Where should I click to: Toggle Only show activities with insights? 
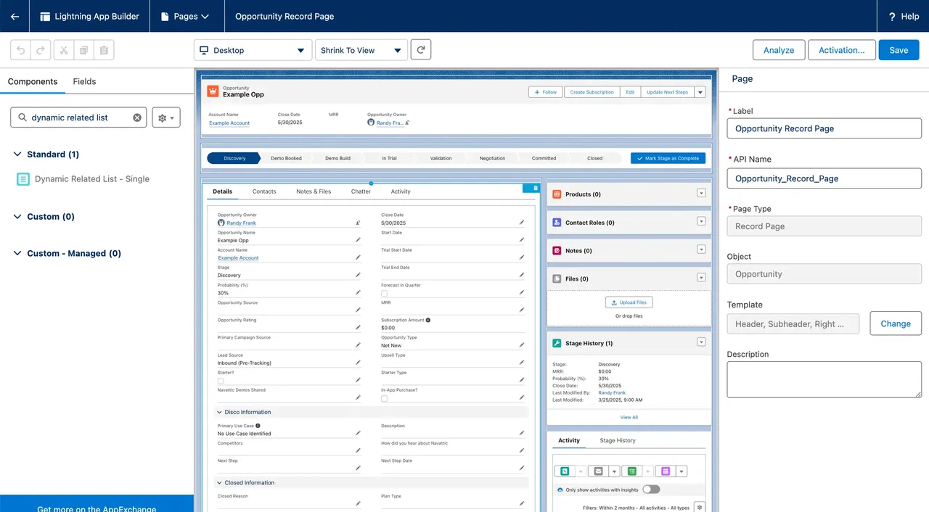pyautogui.click(x=651, y=490)
